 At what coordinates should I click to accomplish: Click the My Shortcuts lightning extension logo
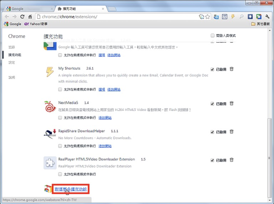click(50, 72)
